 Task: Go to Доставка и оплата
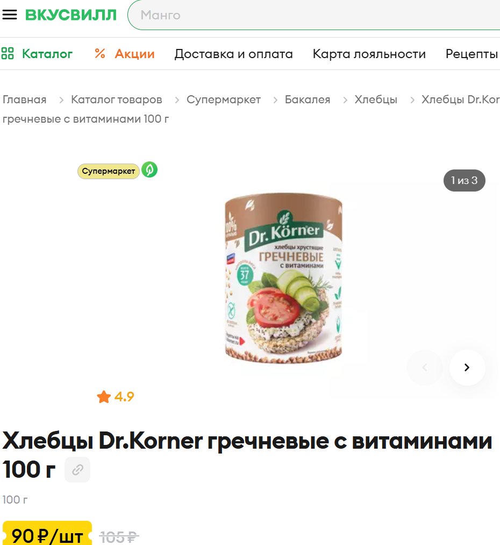point(234,54)
